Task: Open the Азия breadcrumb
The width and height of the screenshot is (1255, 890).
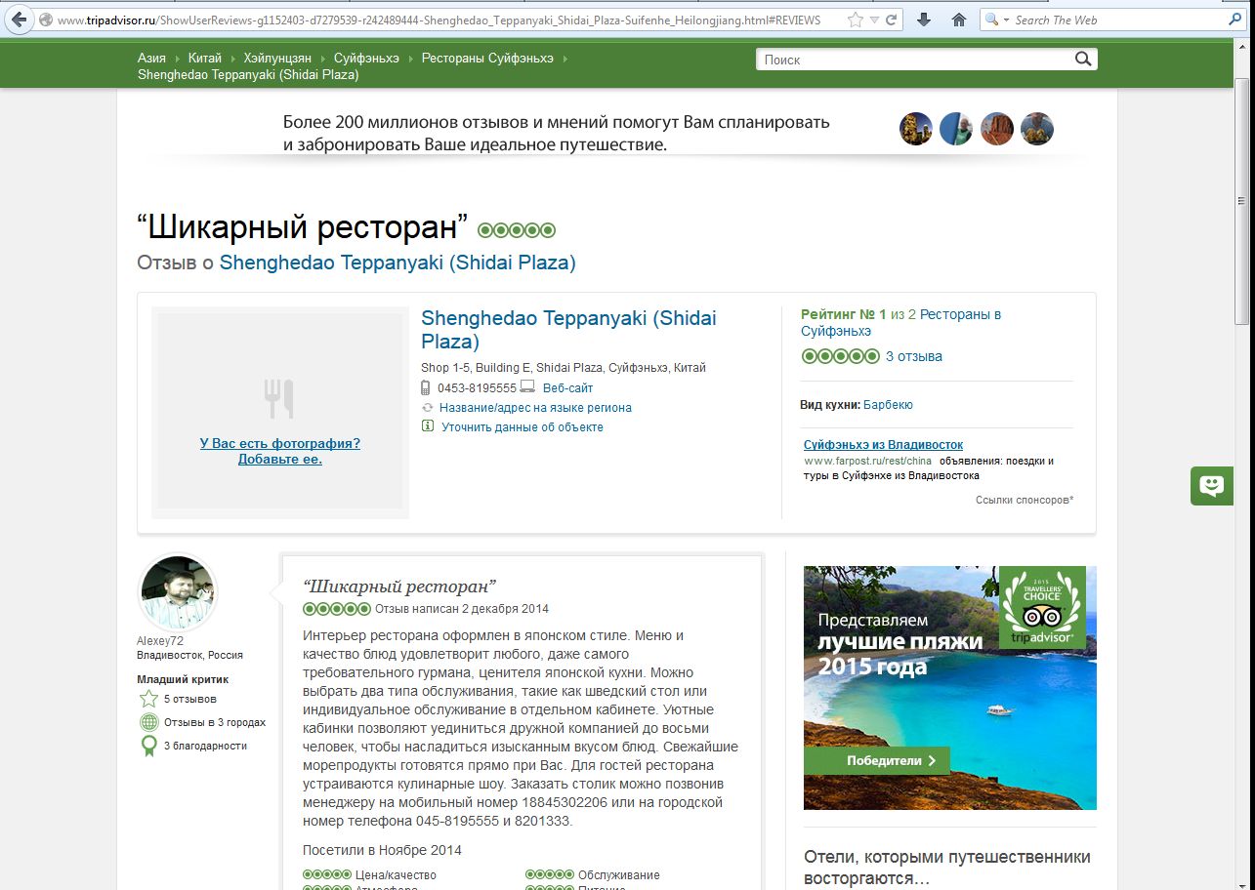Action: click(151, 59)
